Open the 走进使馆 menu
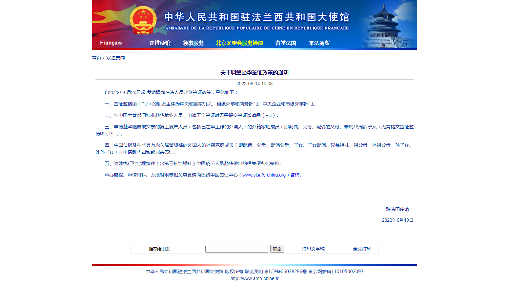This screenshot has height=282, width=509. (x=160, y=43)
